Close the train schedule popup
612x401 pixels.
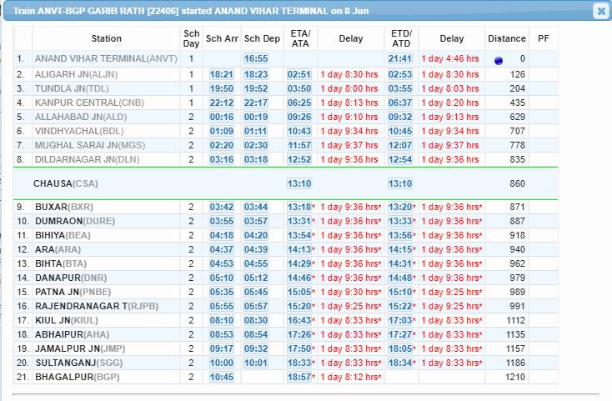[x=600, y=11]
